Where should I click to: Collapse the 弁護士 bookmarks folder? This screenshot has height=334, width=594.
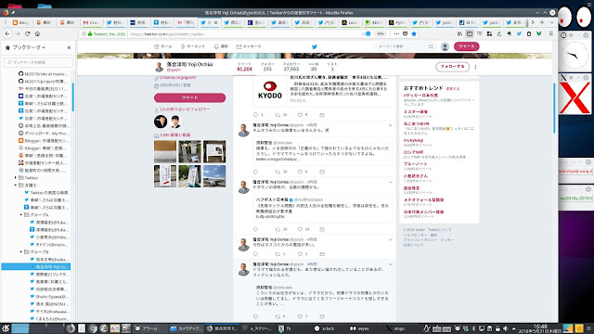pos(16,186)
